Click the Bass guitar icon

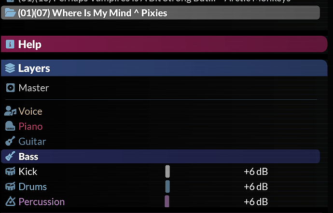[x=10, y=156]
